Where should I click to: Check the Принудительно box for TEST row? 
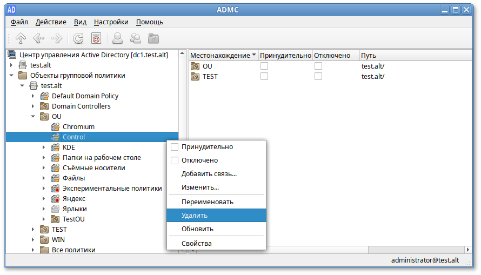click(x=264, y=76)
